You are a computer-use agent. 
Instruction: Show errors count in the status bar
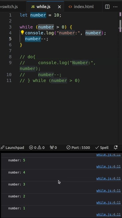pos(33,147)
